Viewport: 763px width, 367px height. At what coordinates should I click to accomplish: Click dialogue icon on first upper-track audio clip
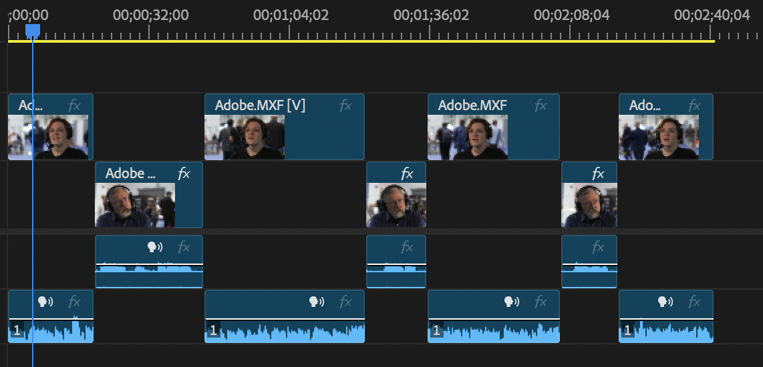[x=155, y=248]
